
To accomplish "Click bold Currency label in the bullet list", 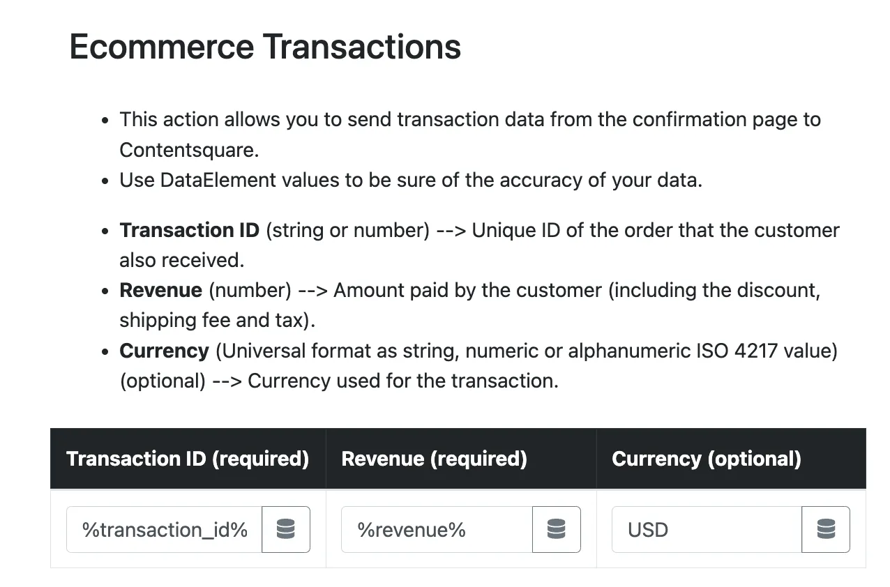I will [x=164, y=351].
